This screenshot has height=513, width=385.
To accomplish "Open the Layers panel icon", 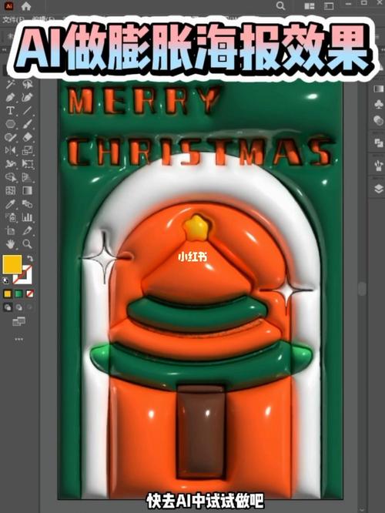I will click(x=379, y=189).
